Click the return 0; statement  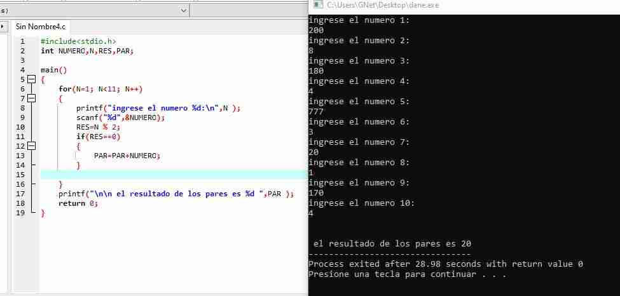click(x=78, y=203)
